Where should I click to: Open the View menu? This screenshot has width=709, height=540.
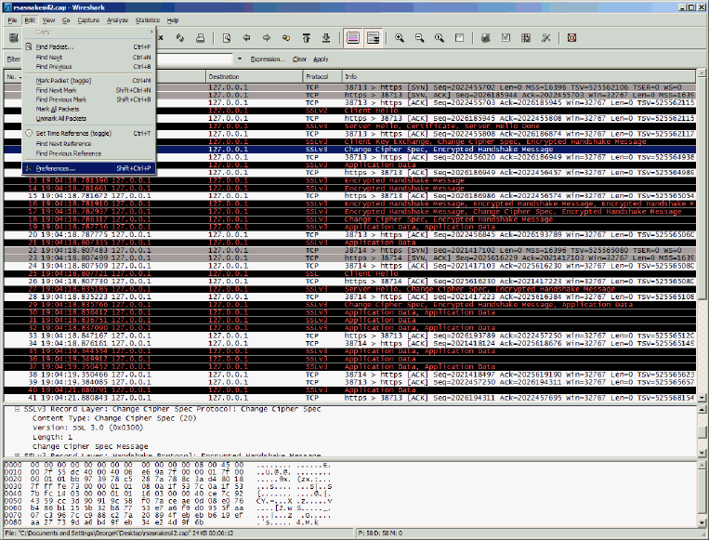[x=48, y=20]
